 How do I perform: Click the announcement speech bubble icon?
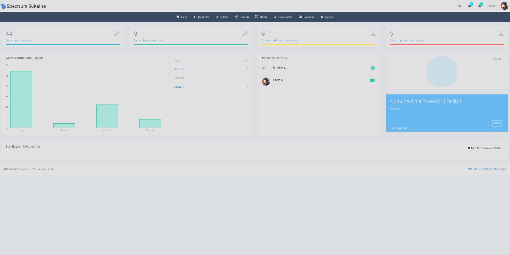[497, 124]
